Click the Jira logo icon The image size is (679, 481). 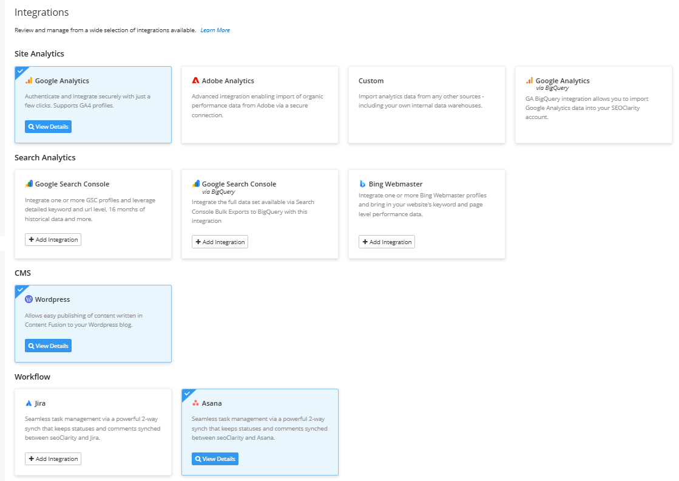(x=29, y=403)
